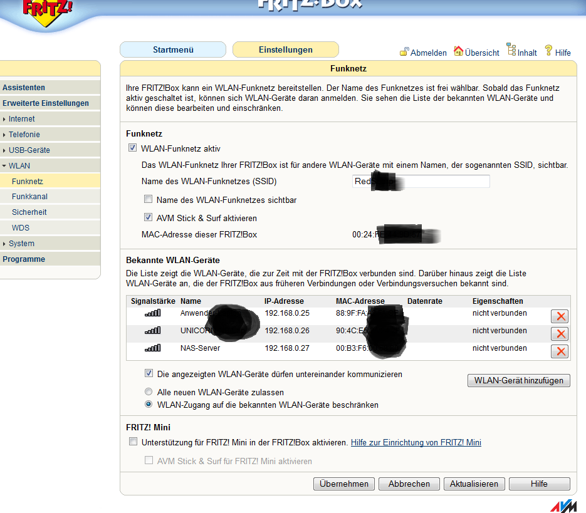Click IP address 192.168.0.27
Image resolution: width=586 pixels, height=513 pixels.
point(287,348)
